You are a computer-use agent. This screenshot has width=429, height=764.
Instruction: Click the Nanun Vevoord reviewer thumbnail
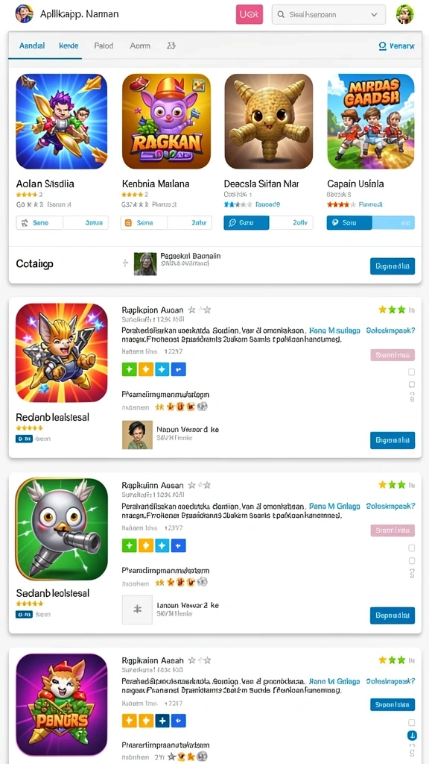pyautogui.click(x=134, y=435)
